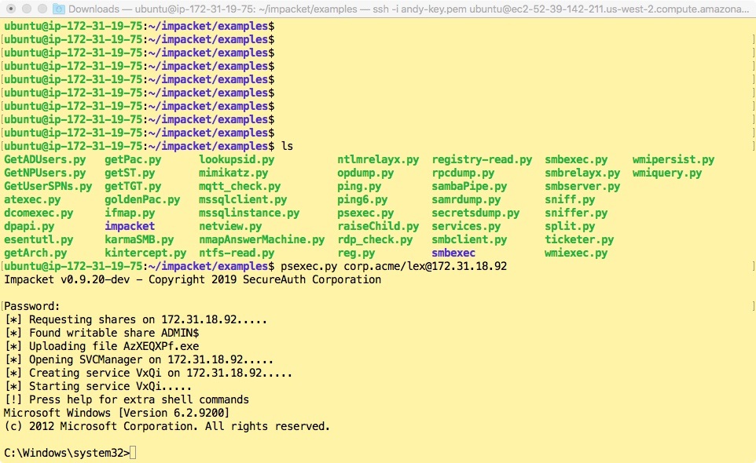Click nmapAnswerMachine.py in the listing
The image size is (756, 463).
262,239
